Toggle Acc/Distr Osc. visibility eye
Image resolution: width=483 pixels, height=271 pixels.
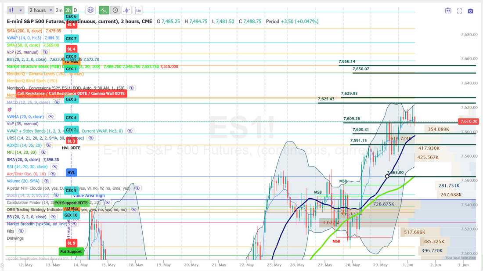point(53,173)
